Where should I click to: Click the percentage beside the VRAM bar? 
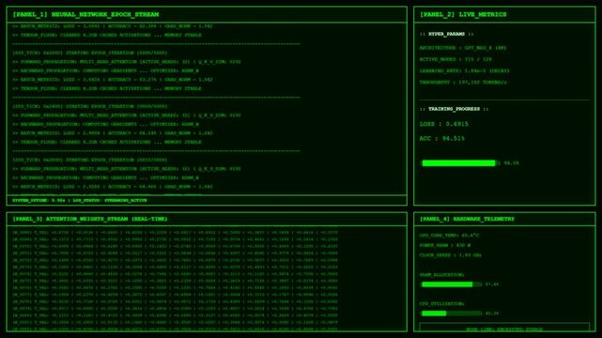coord(492,284)
